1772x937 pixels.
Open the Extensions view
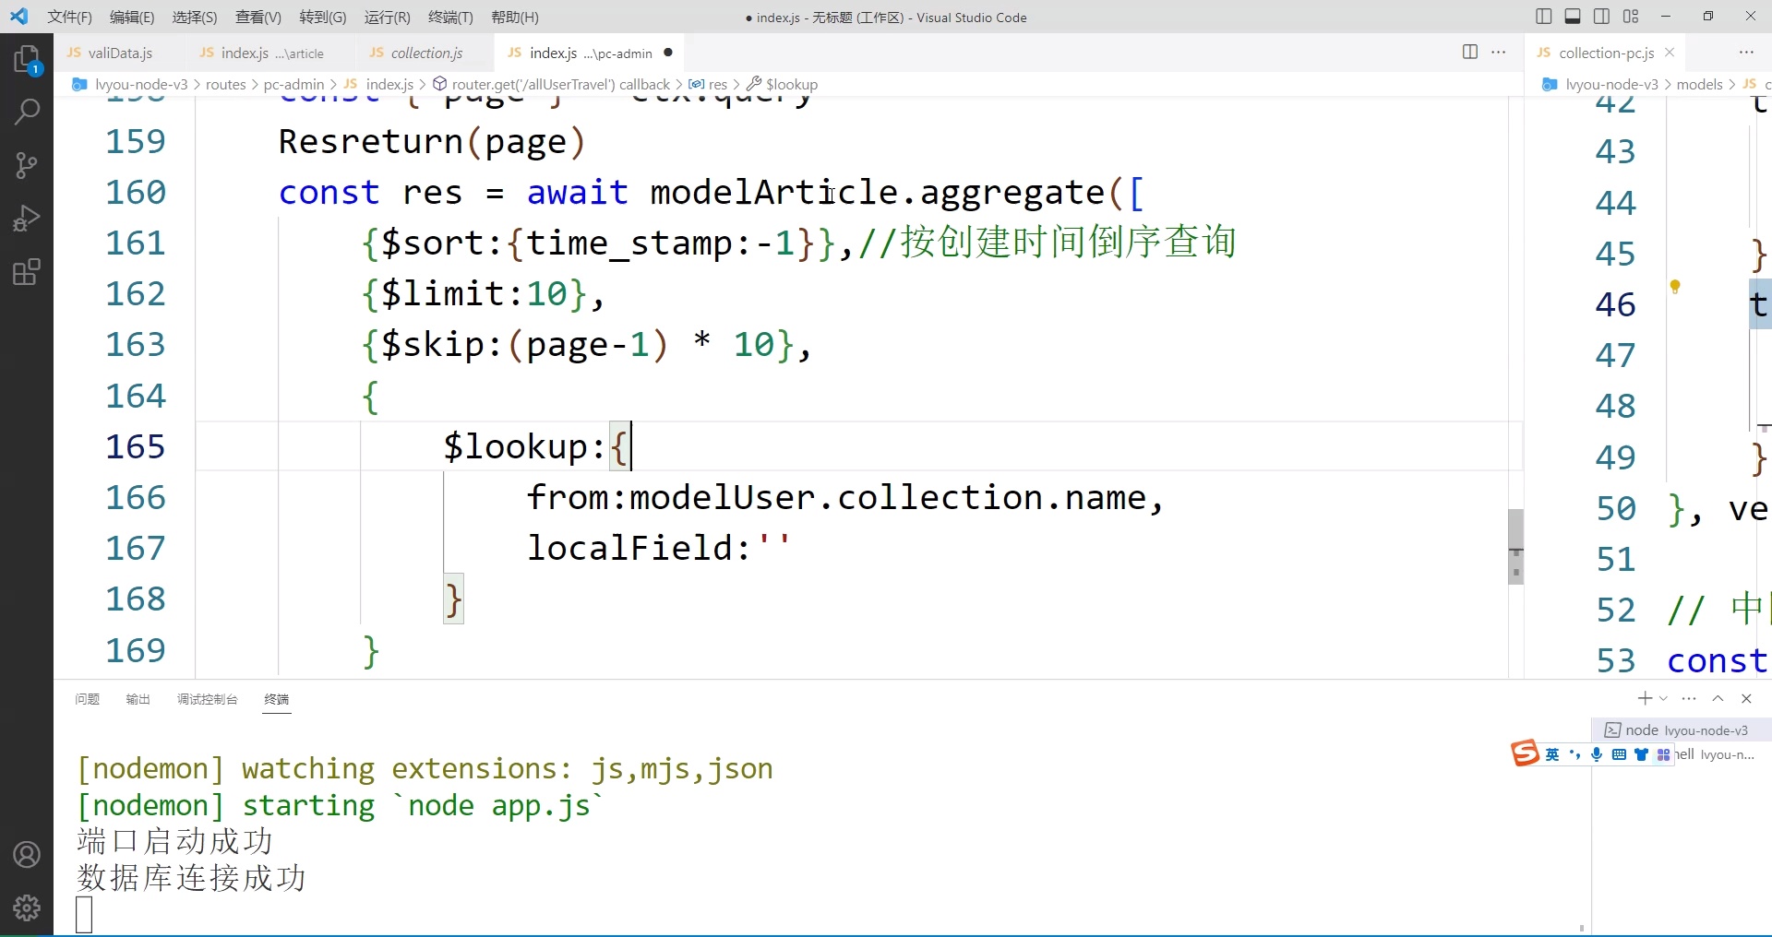click(x=27, y=271)
